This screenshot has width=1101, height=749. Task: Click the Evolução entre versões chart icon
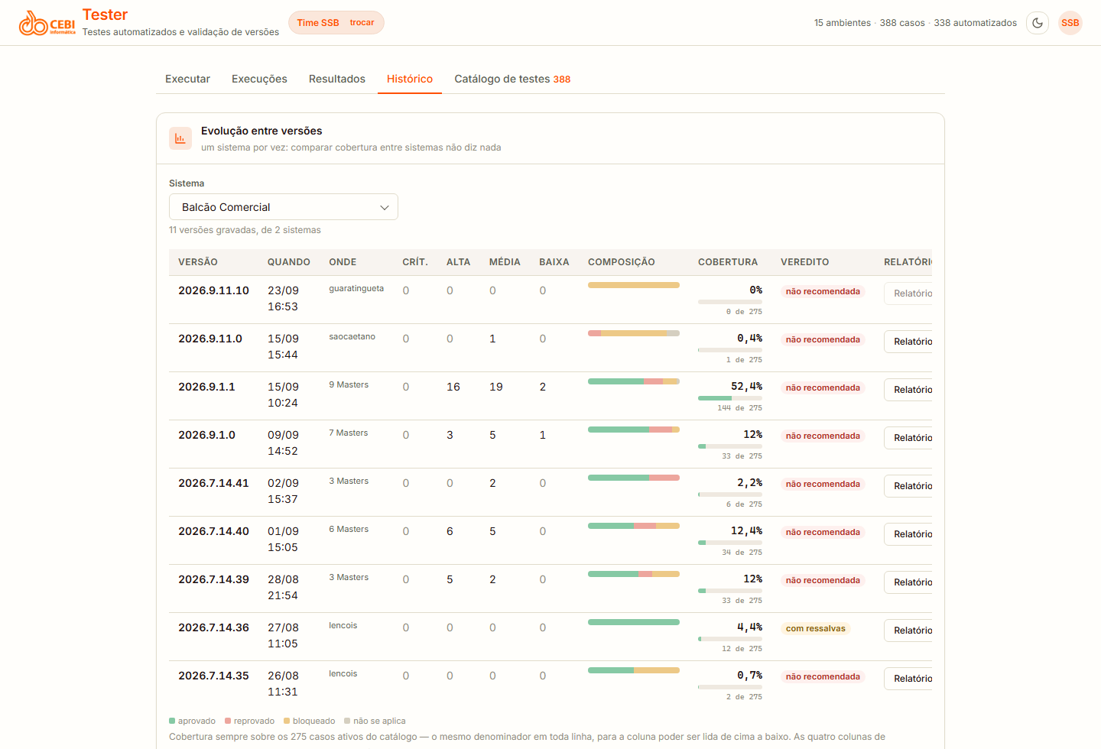click(180, 138)
